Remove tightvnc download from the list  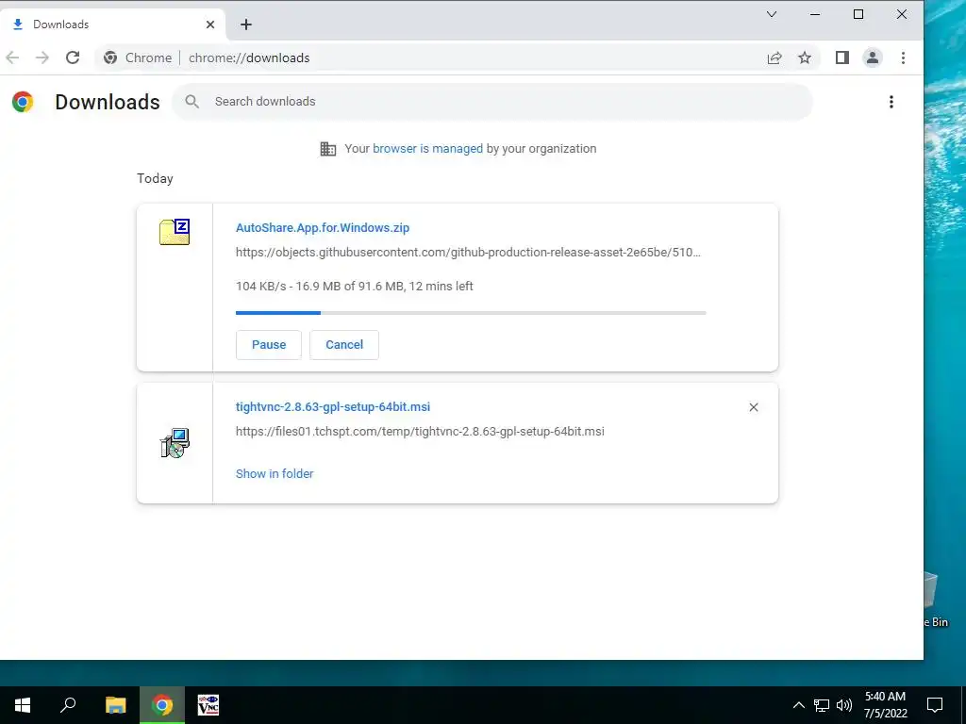click(754, 407)
